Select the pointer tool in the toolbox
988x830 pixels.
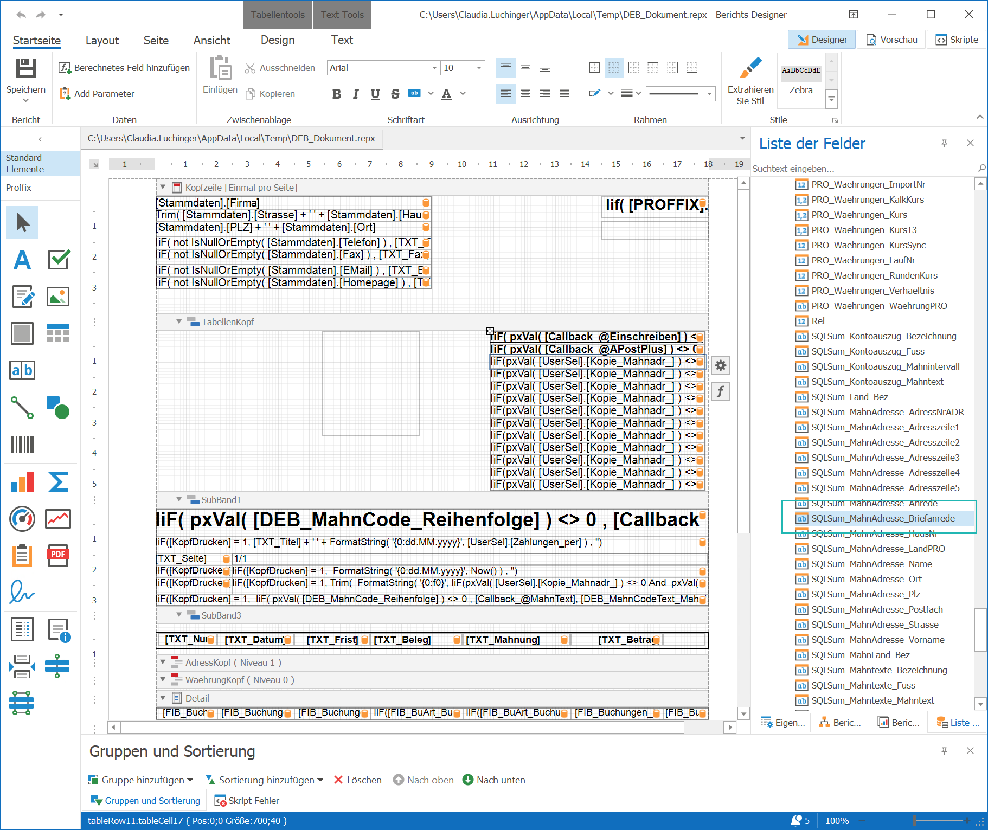22,222
